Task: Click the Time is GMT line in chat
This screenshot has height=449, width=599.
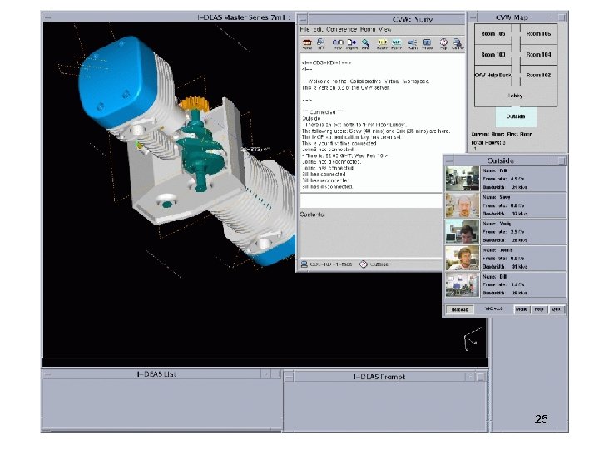Action: (344, 155)
